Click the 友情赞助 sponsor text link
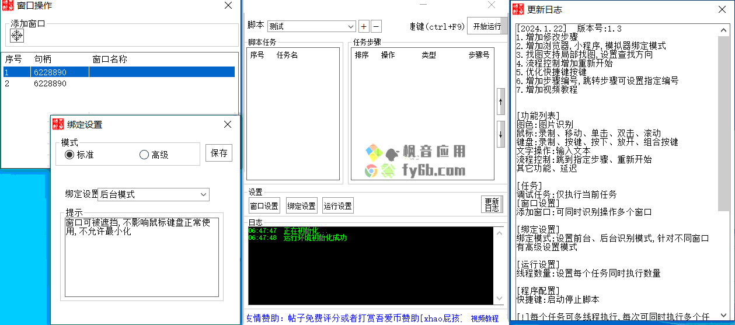Image resolution: width=735 pixels, height=325 pixels. pos(354,319)
